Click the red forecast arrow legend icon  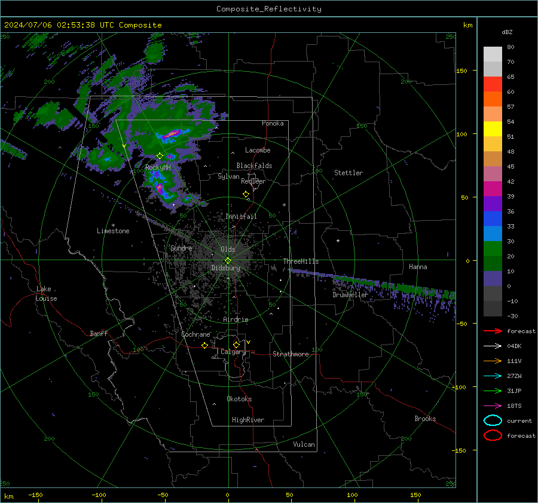tap(493, 331)
